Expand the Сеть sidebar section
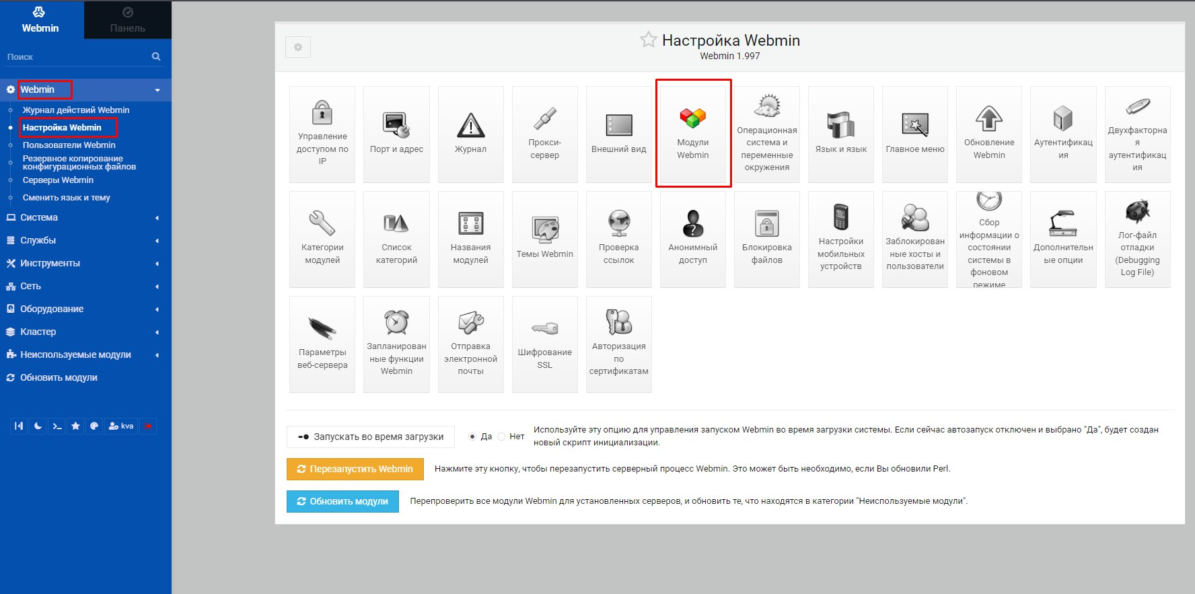 click(81, 286)
